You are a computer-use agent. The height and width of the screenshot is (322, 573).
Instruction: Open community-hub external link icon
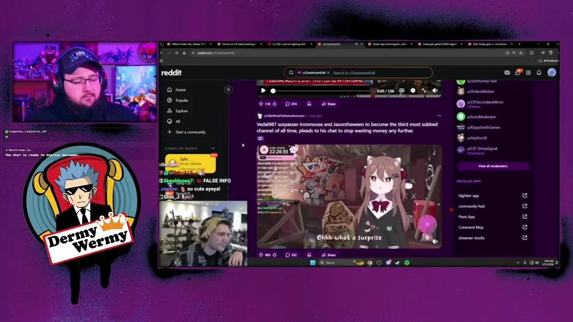pyautogui.click(x=525, y=206)
